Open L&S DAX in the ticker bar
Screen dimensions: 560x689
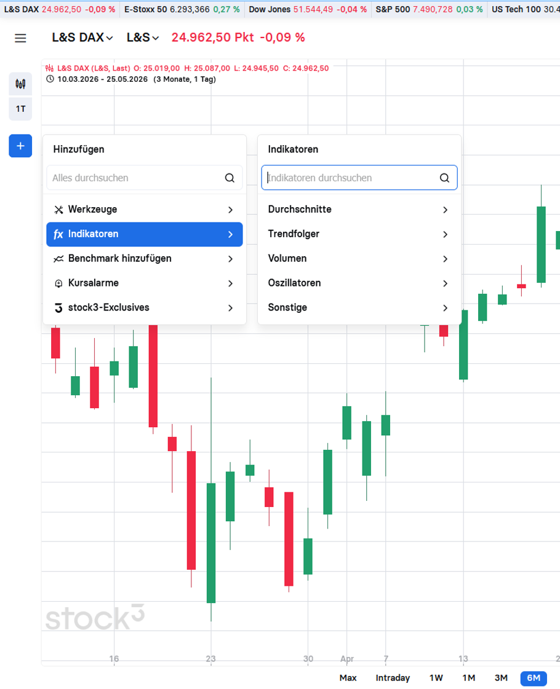tap(60, 9)
